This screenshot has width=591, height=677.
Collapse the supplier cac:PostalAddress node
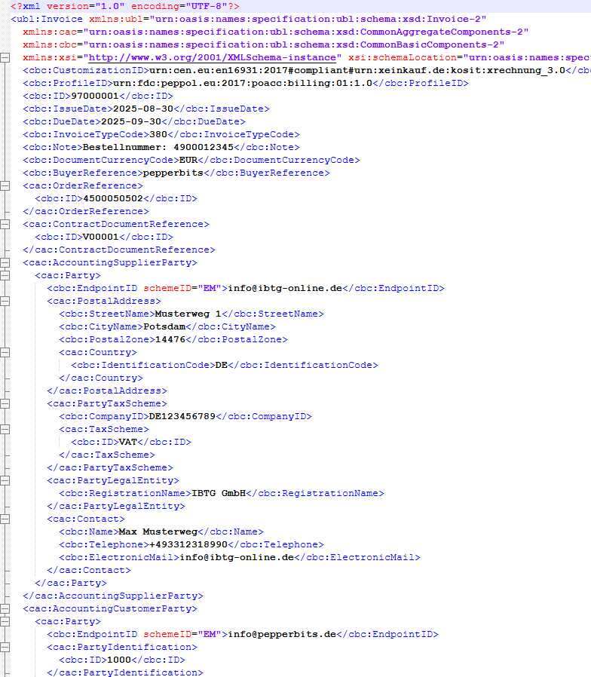click(5, 301)
